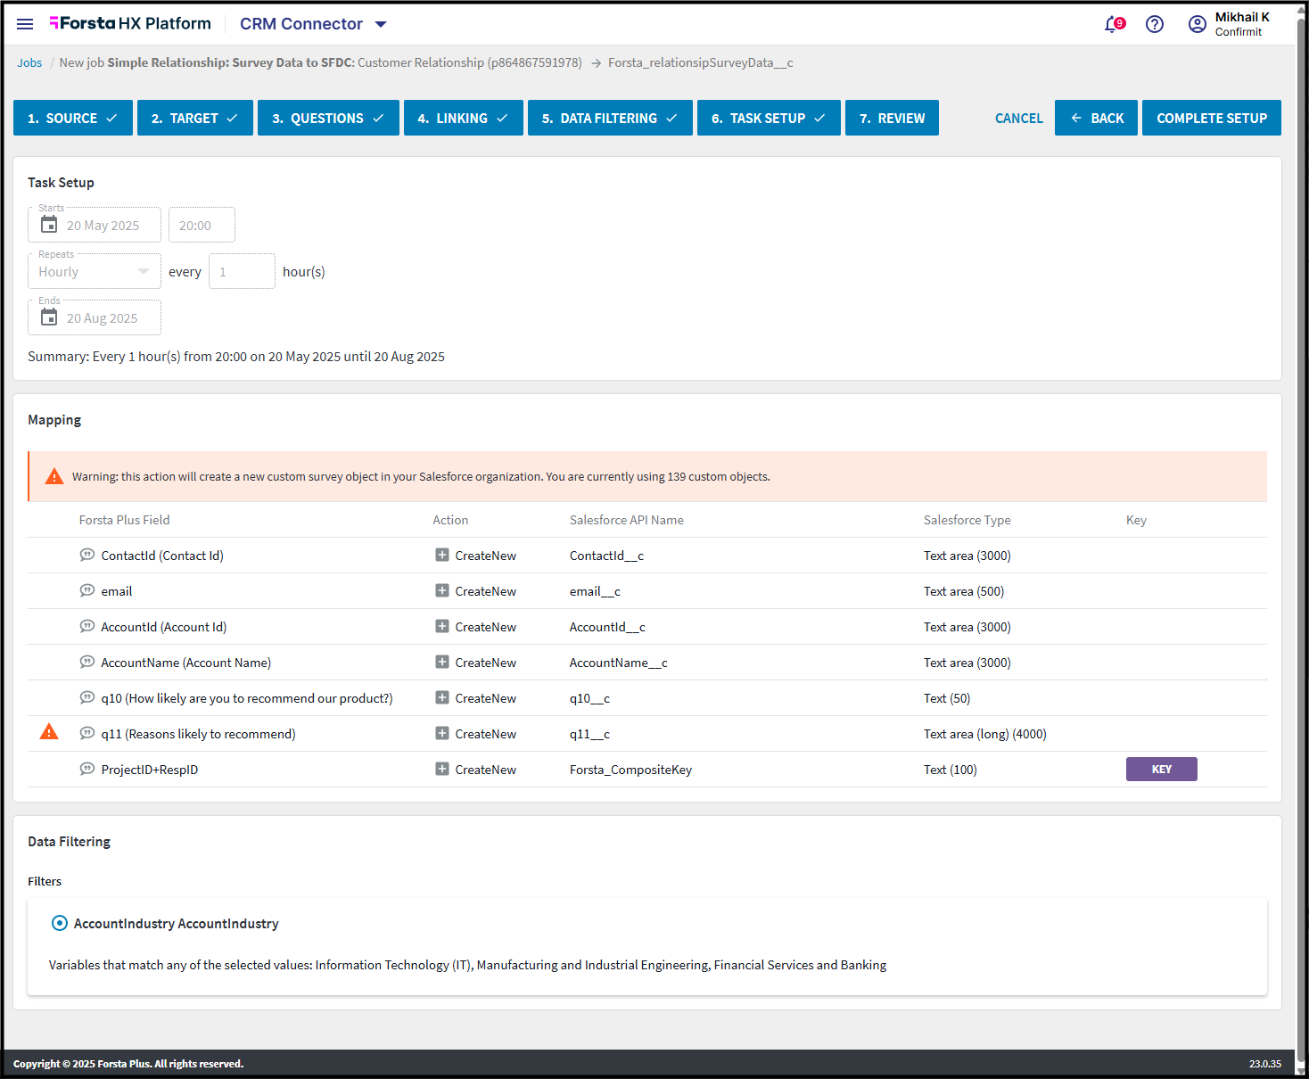Click the AccountIndustry filter description text

pyautogui.click(x=468, y=965)
